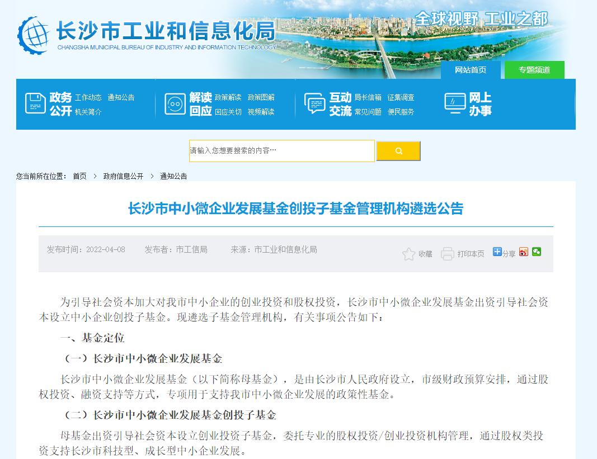Share the article via the WeChat icon
597x459 pixels.
coord(537,252)
